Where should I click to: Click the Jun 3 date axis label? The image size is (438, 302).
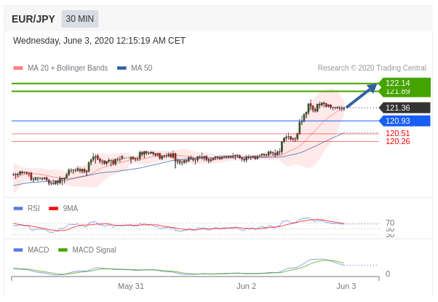point(346,286)
